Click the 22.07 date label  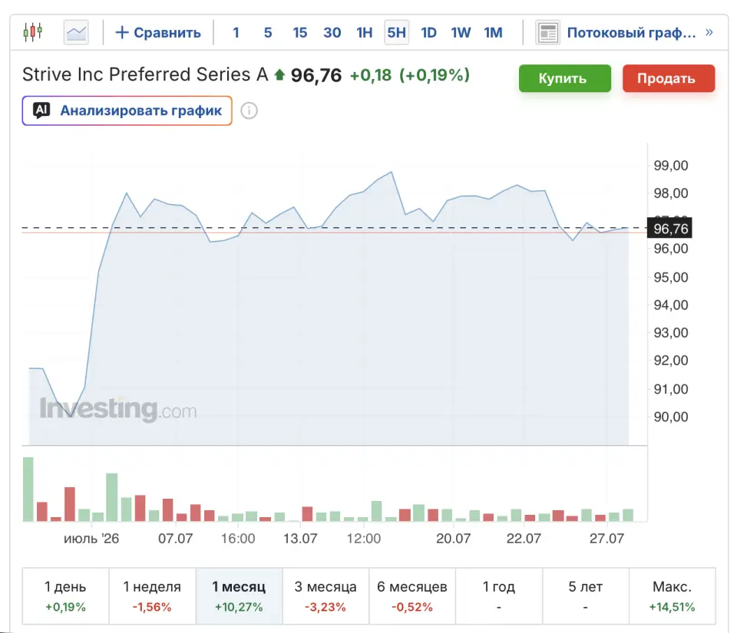pyautogui.click(x=524, y=538)
